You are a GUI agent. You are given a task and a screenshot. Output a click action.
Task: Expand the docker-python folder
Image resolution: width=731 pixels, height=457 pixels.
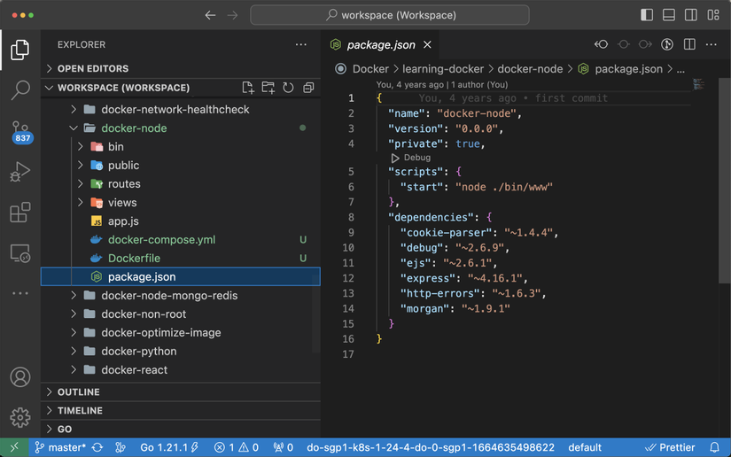click(139, 352)
